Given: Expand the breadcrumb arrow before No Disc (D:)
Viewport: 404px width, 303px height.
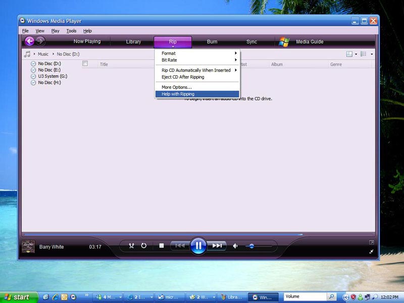Looking at the screenshot, I should click(54, 54).
